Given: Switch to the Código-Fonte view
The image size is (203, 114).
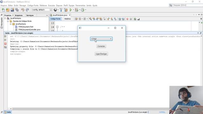Looking at the screenshot, I should pos(56,19).
